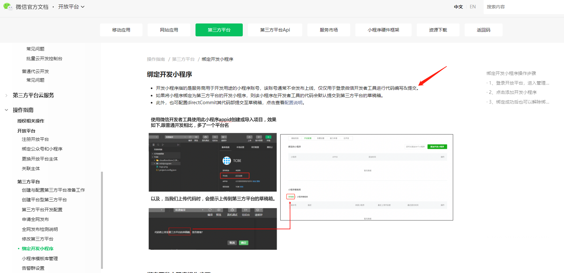Open 第三方平台开发配置 in sidebar
The height and width of the screenshot is (273, 564).
click(x=42, y=210)
